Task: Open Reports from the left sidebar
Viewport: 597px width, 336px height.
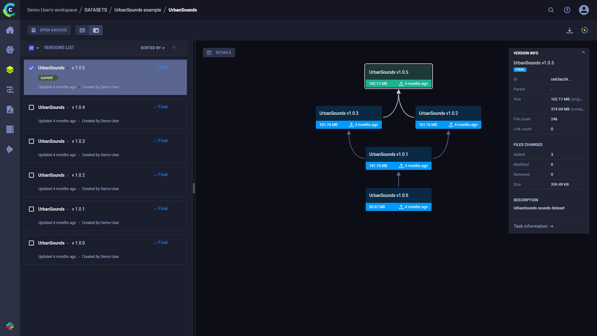Action: [10, 110]
